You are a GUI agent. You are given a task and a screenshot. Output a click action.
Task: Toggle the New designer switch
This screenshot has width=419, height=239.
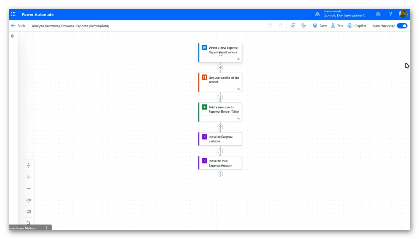click(x=402, y=26)
